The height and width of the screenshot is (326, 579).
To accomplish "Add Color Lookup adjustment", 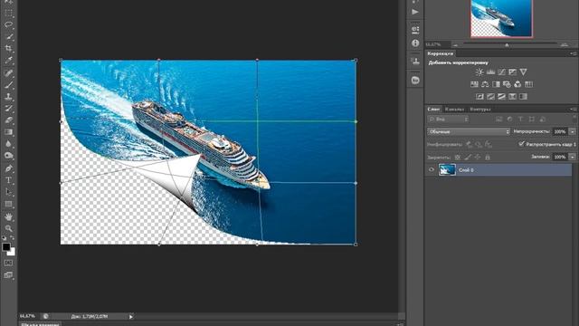I will coord(528,84).
